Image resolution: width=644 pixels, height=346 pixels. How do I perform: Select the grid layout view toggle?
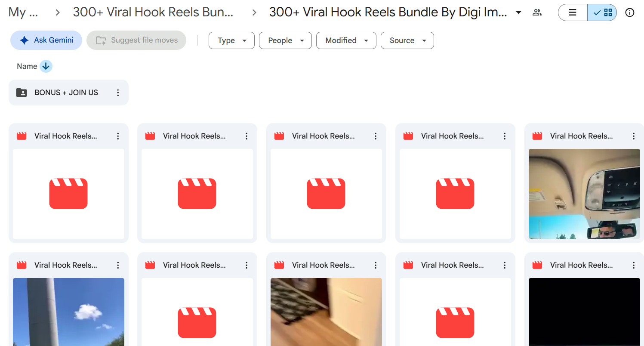(x=602, y=12)
